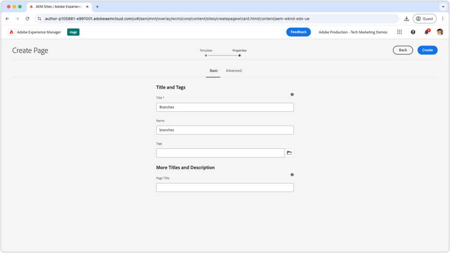
Task: Switch to the Advanced tab
Action: pyautogui.click(x=233, y=71)
